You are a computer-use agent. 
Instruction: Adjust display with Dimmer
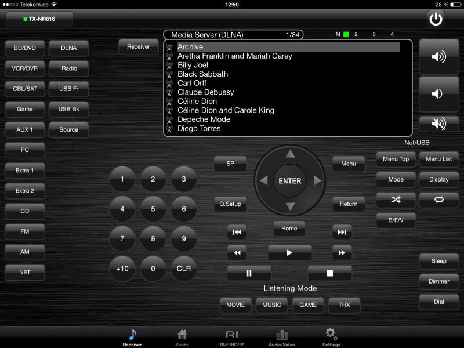click(x=439, y=282)
